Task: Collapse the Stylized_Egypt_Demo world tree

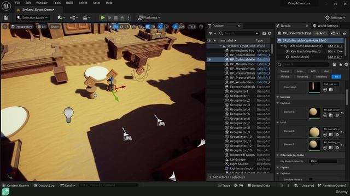Action: [x=220, y=46]
